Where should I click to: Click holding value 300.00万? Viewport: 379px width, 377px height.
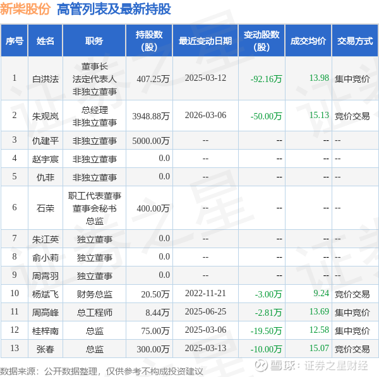click(153, 349)
